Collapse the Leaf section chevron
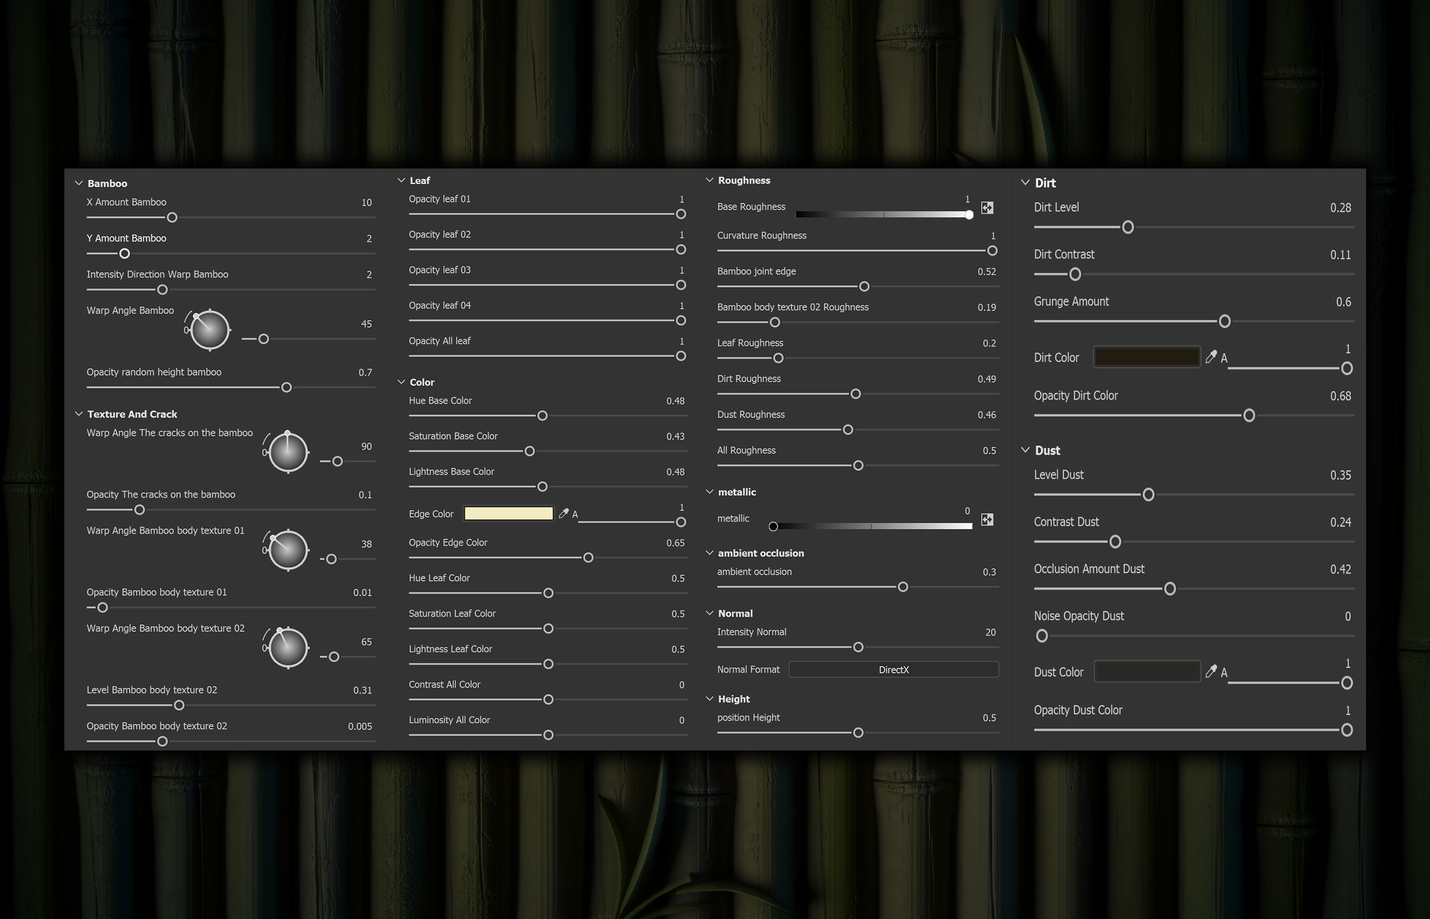The image size is (1430, 919). (x=401, y=180)
